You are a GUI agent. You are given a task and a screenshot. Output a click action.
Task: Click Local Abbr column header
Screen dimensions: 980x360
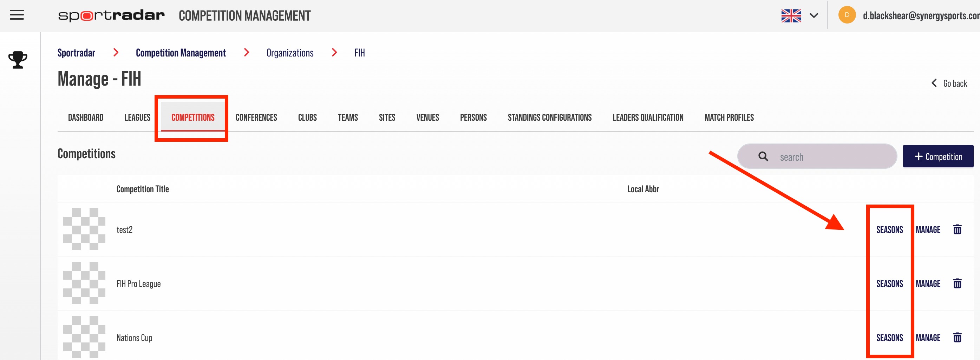(x=643, y=189)
